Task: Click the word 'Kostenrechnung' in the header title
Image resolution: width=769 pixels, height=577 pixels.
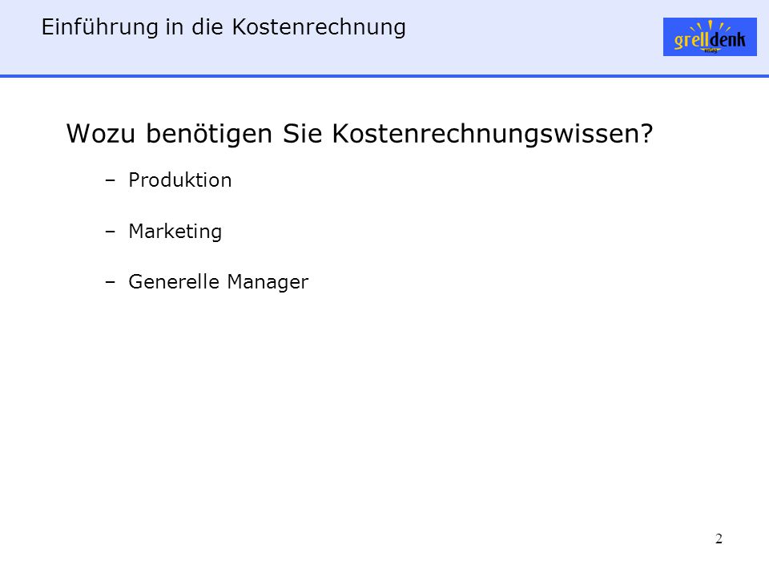Action: click(319, 27)
